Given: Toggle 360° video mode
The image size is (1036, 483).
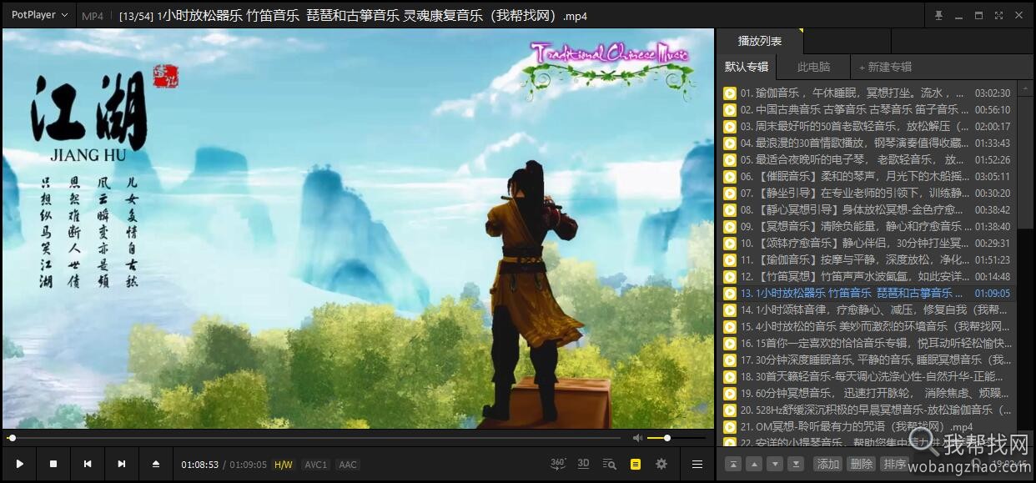Looking at the screenshot, I should coord(558,464).
